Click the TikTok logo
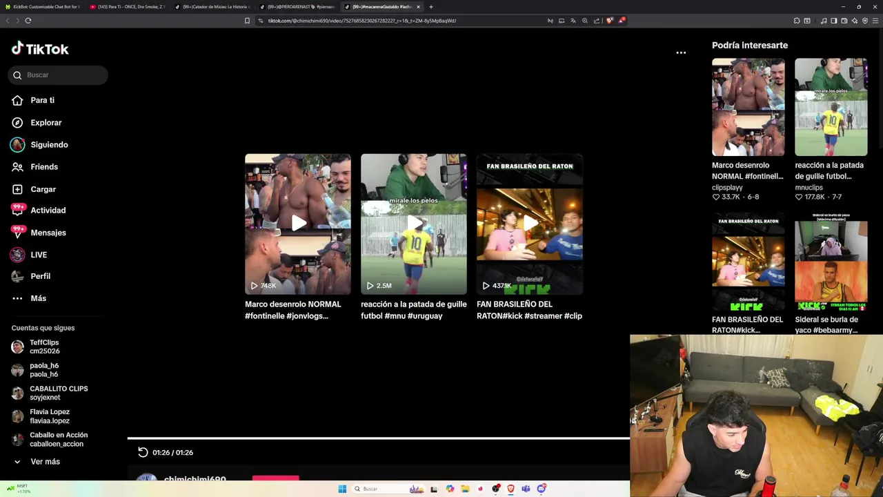Screen dimensions: 883x497 40,48
